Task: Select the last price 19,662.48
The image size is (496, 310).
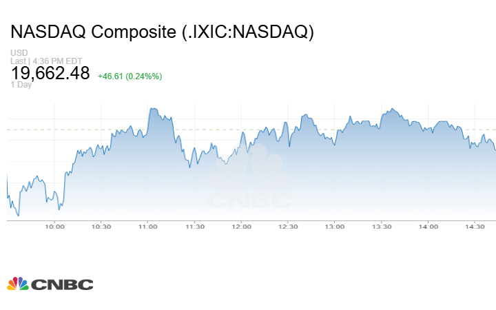Action: pyautogui.click(x=50, y=73)
